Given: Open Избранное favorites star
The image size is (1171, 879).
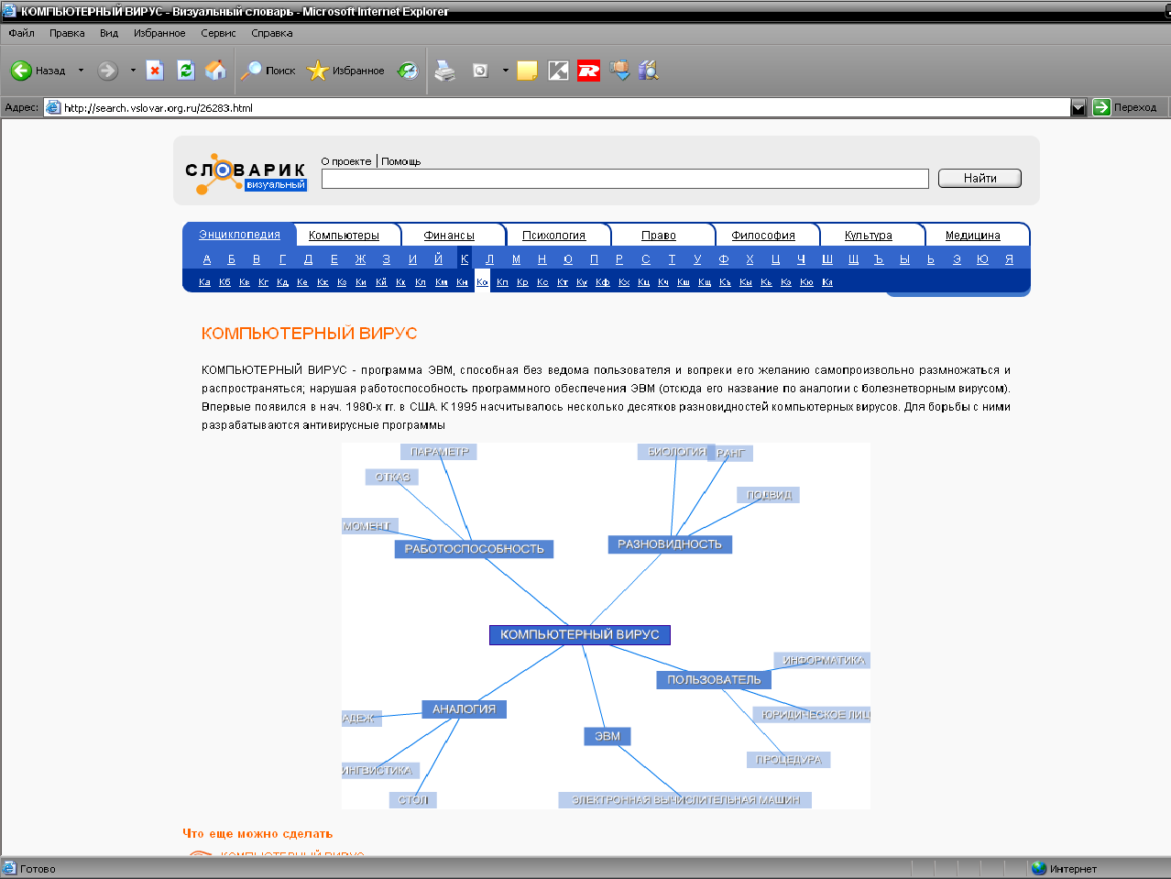Looking at the screenshot, I should pos(345,71).
